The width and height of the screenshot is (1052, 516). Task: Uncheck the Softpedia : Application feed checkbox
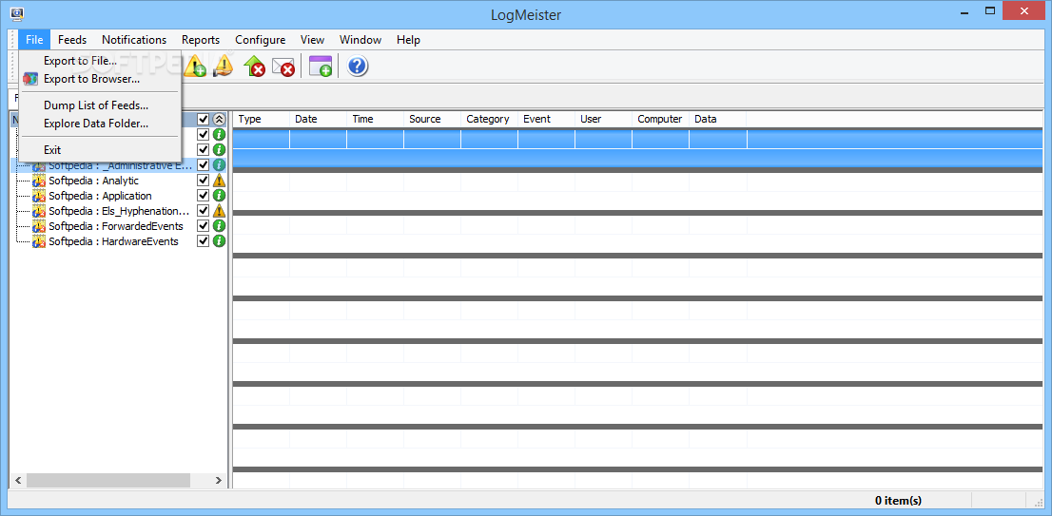(204, 196)
